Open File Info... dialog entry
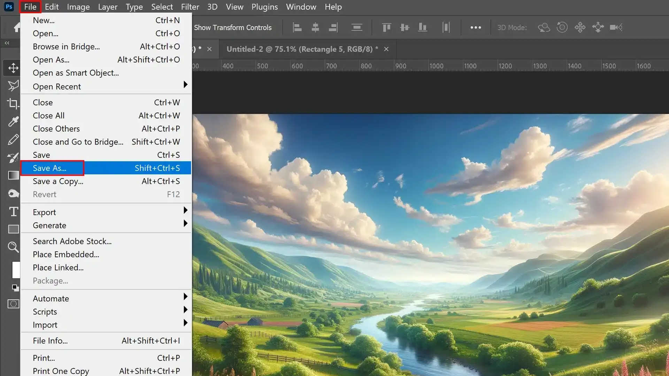Viewport: 669px width, 376px height. point(106,340)
